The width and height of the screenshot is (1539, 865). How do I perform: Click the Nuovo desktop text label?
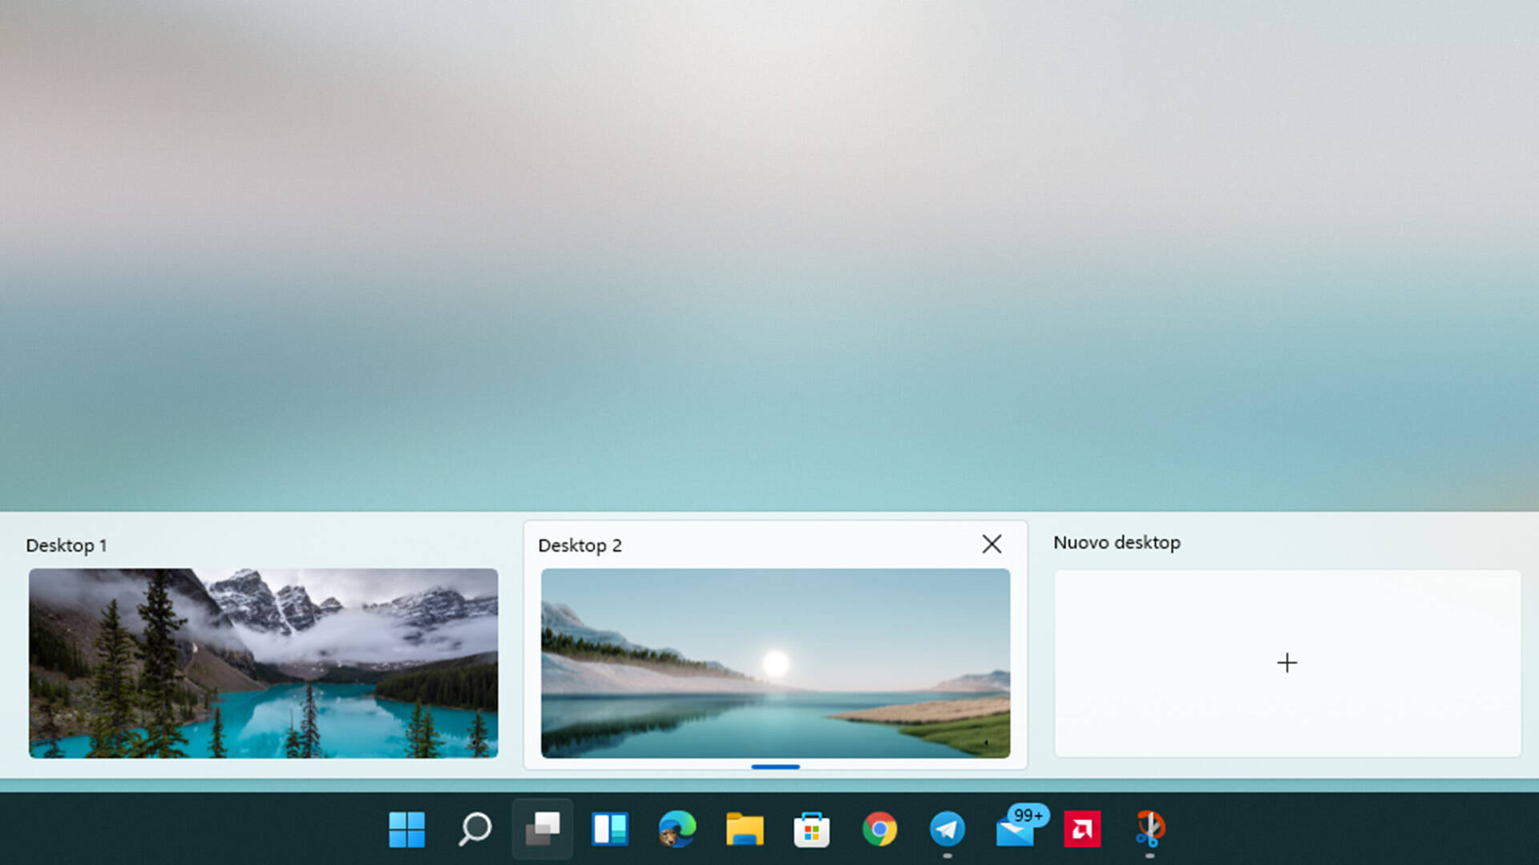pyautogui.click(x=1117, y=542)
